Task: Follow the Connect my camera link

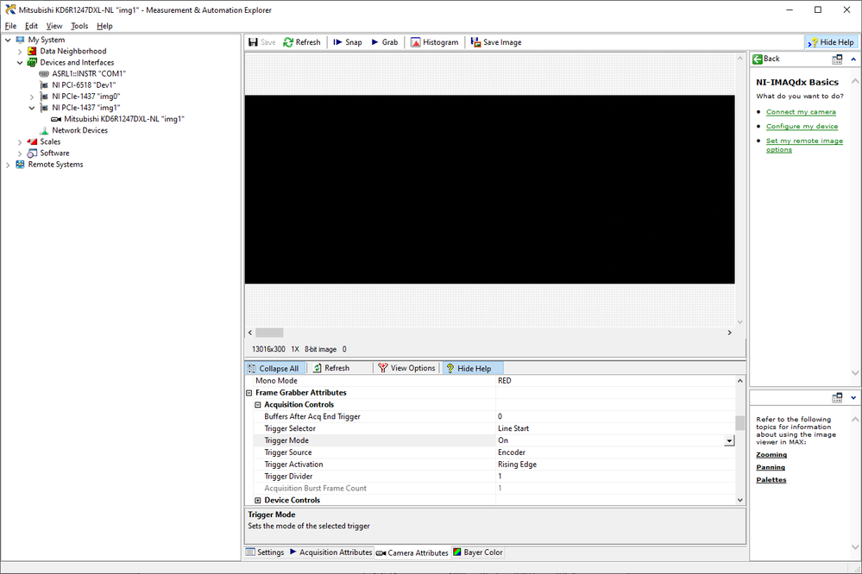Action: point(801,112)
